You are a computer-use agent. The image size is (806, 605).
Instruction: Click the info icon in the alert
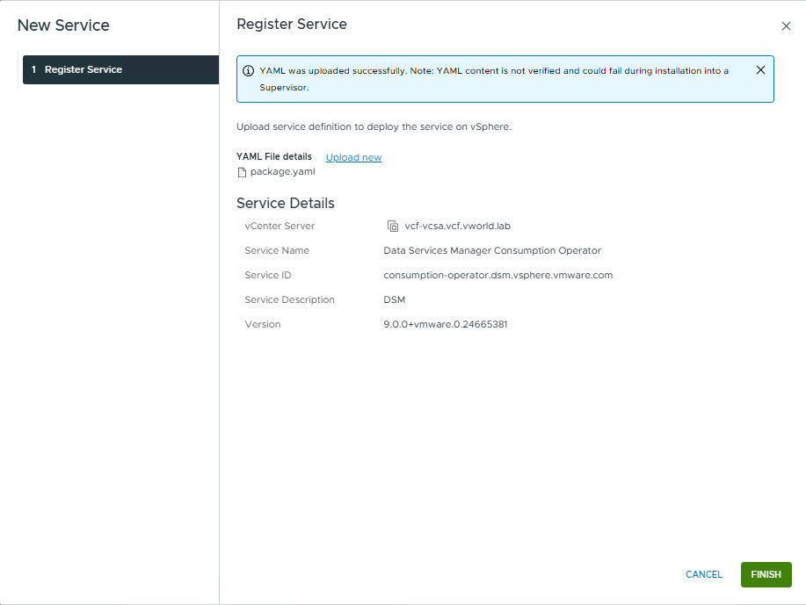coord(249,71)
